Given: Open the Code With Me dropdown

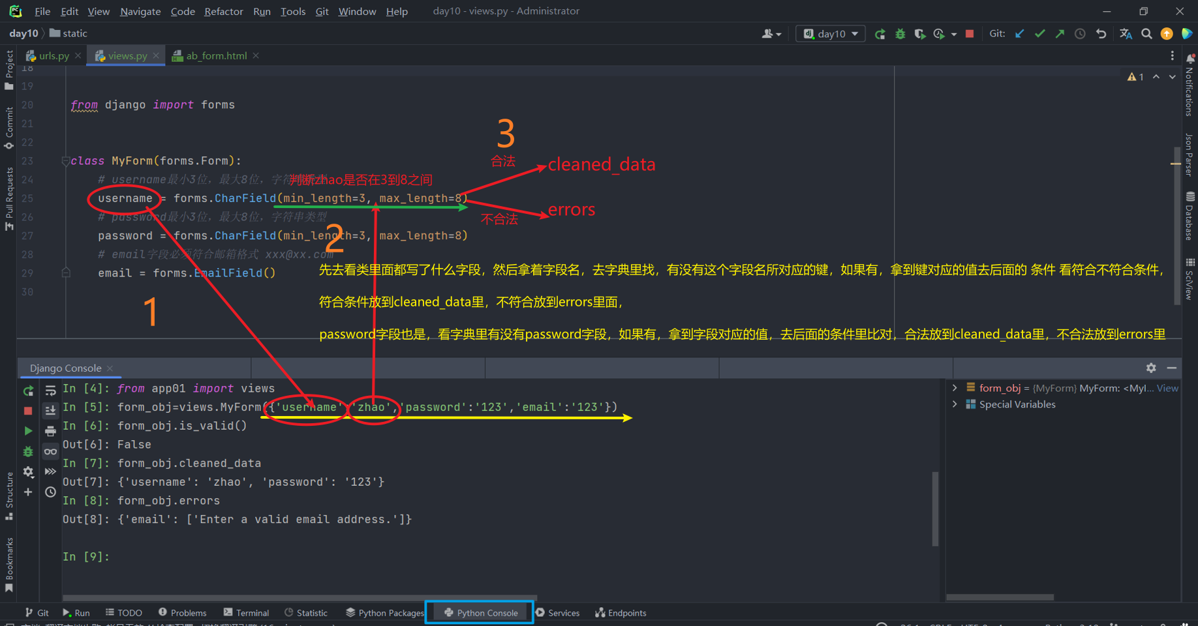Looking at the screenshot, I should click(771, 34).
